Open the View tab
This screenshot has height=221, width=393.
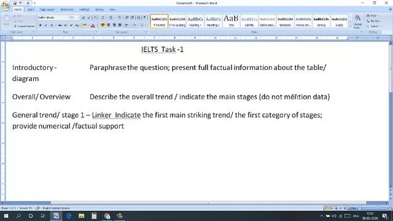(112, 10)
